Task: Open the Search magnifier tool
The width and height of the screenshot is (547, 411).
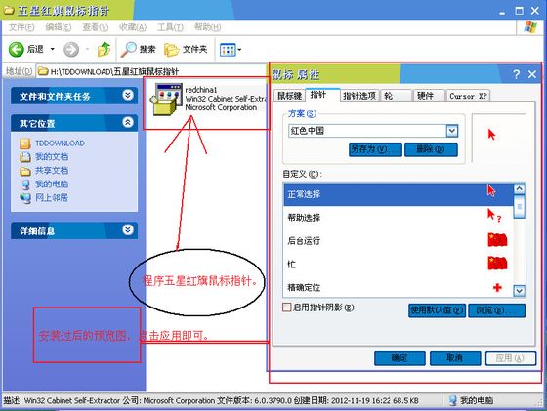Action: [x=128, y=49]
